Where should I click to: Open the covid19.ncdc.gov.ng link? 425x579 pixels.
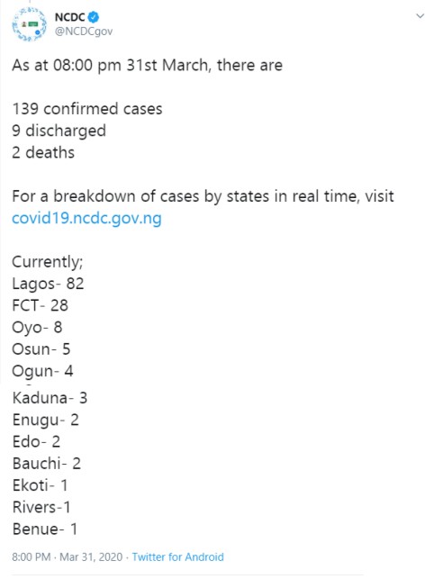pyautogui.click(x=86, y=218)
